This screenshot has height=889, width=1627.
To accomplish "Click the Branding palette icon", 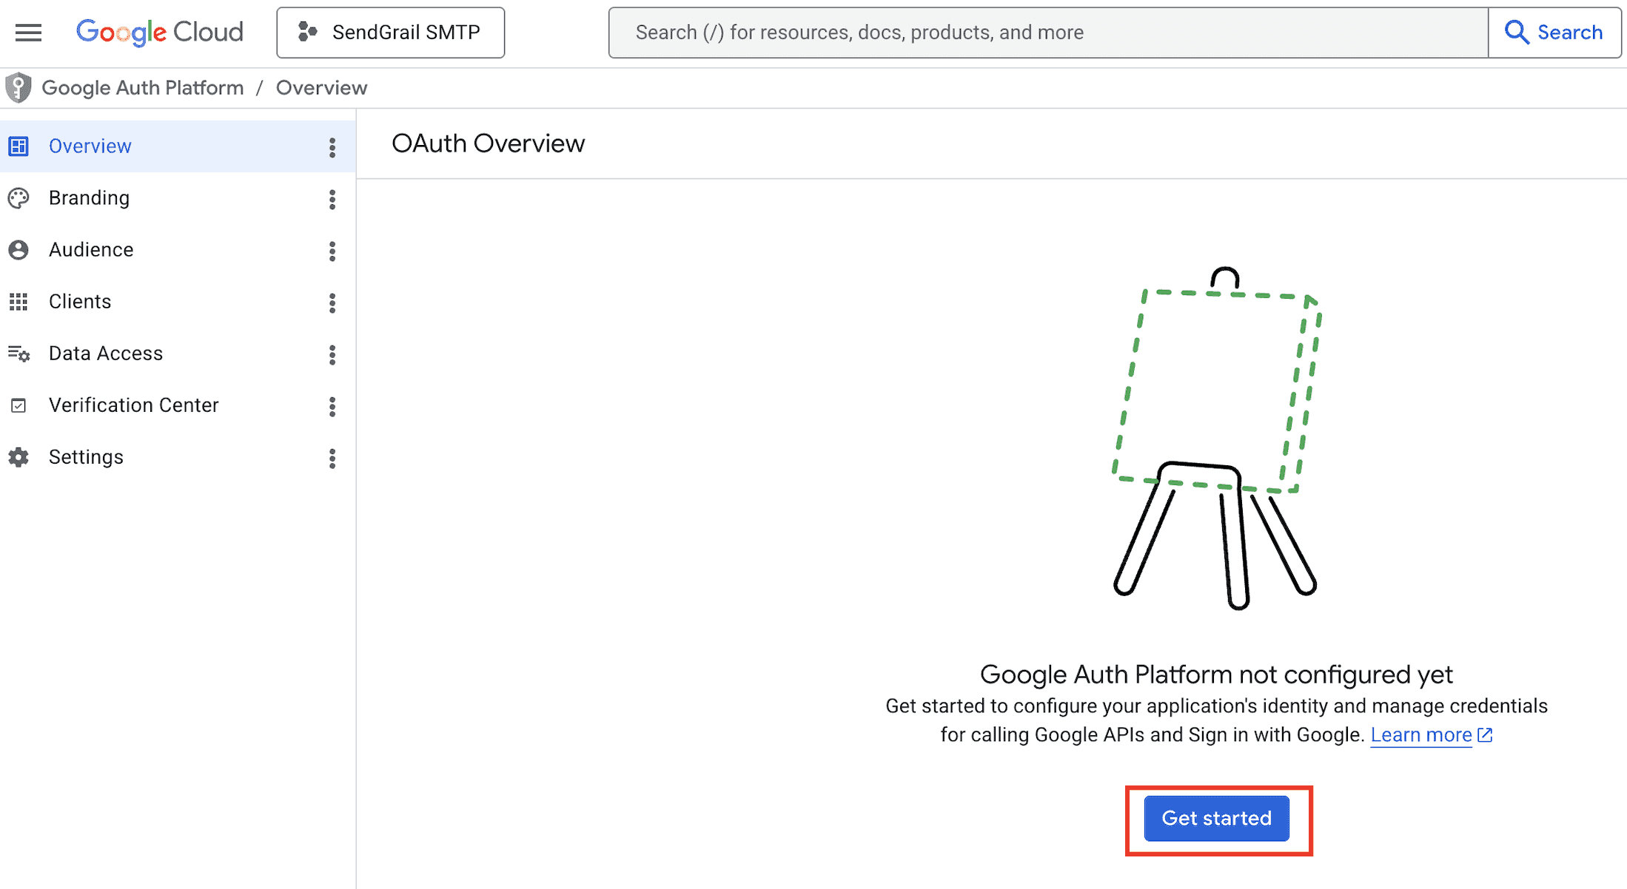I will click(19, 198).
